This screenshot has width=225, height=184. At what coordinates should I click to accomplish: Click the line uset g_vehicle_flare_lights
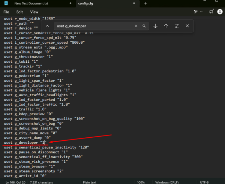point(37,90)
